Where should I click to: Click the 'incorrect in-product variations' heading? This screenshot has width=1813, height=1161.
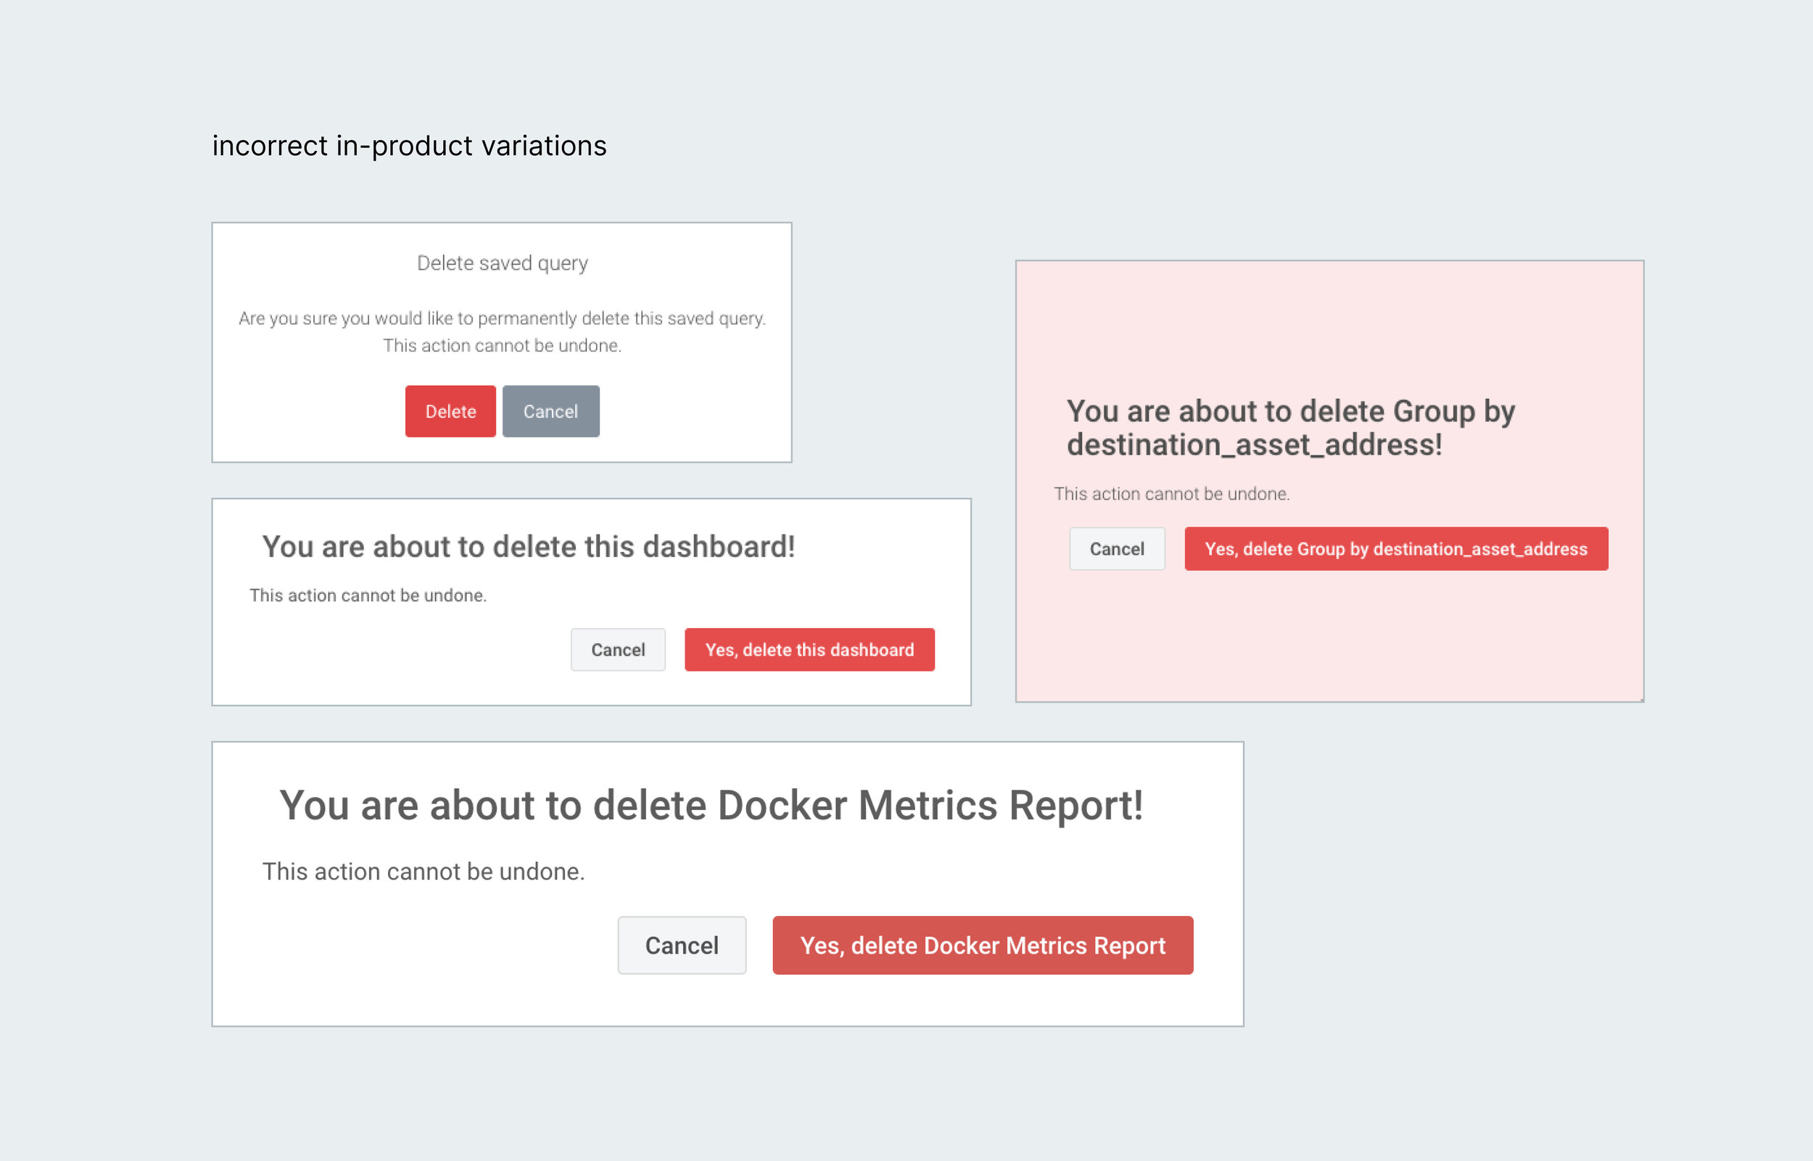(x=409, y=146)
